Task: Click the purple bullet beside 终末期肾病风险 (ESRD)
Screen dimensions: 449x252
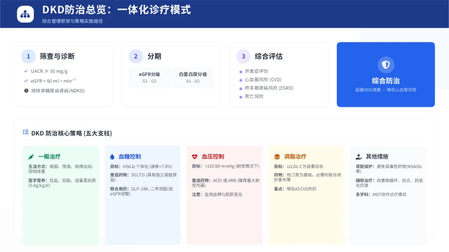Action: click(241, 89)
